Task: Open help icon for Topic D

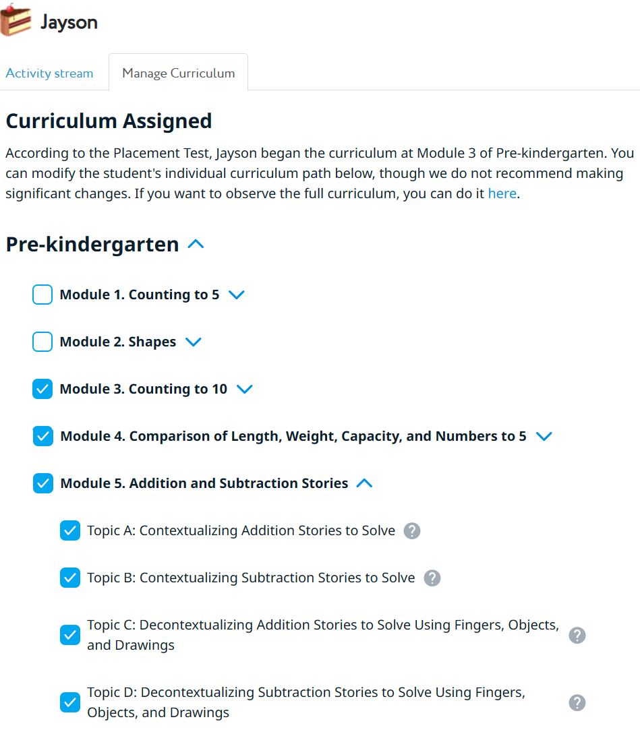Action: pyautogui.click(x=577, y=703)
